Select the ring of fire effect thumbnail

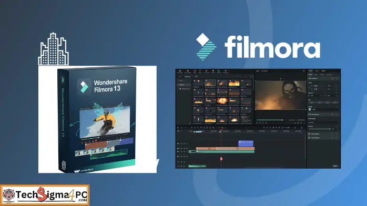pyautogui.click(x=222, y=92)
